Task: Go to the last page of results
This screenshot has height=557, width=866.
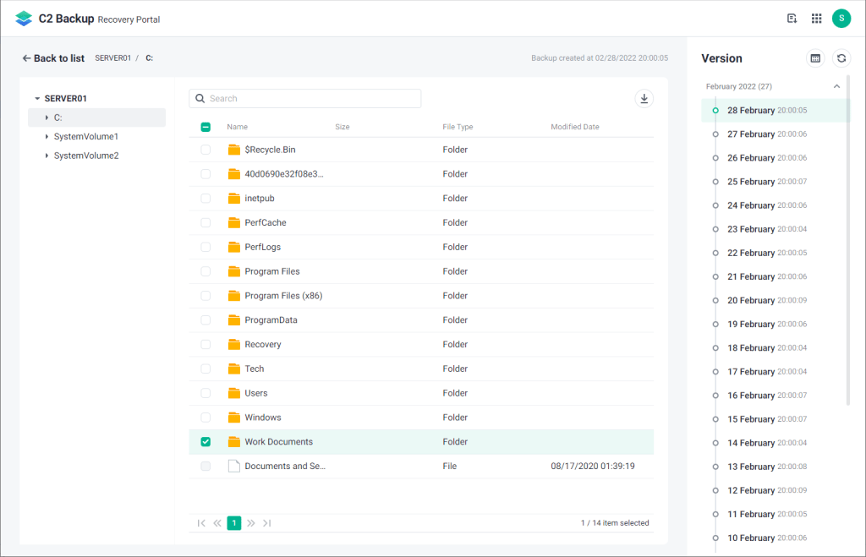Action: [x=267, y=523]
